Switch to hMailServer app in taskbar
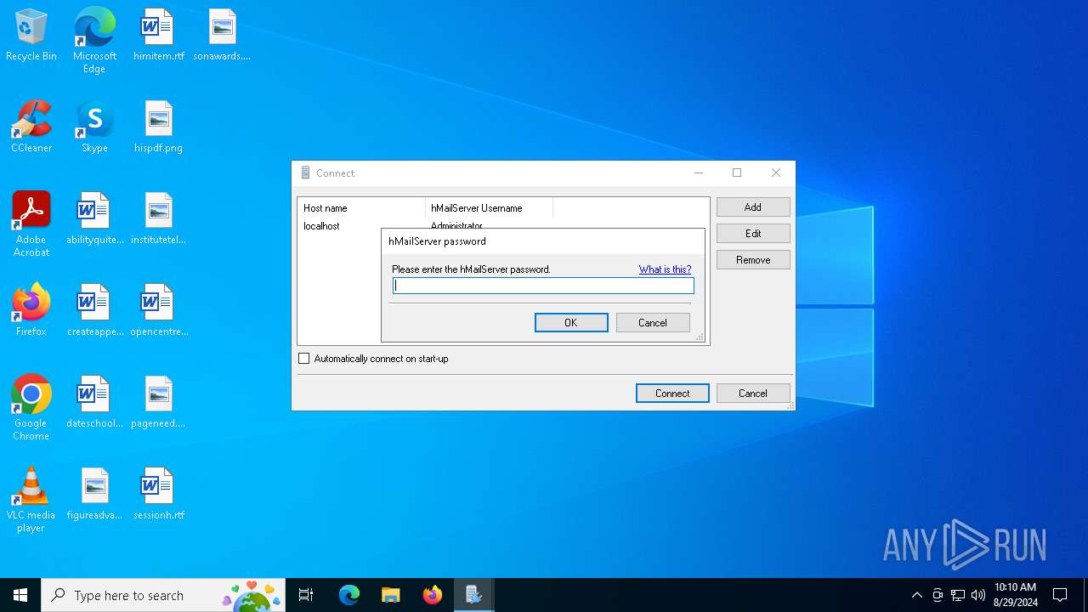The height and width of the screenshot is (612, 1088). coord(473,595)
